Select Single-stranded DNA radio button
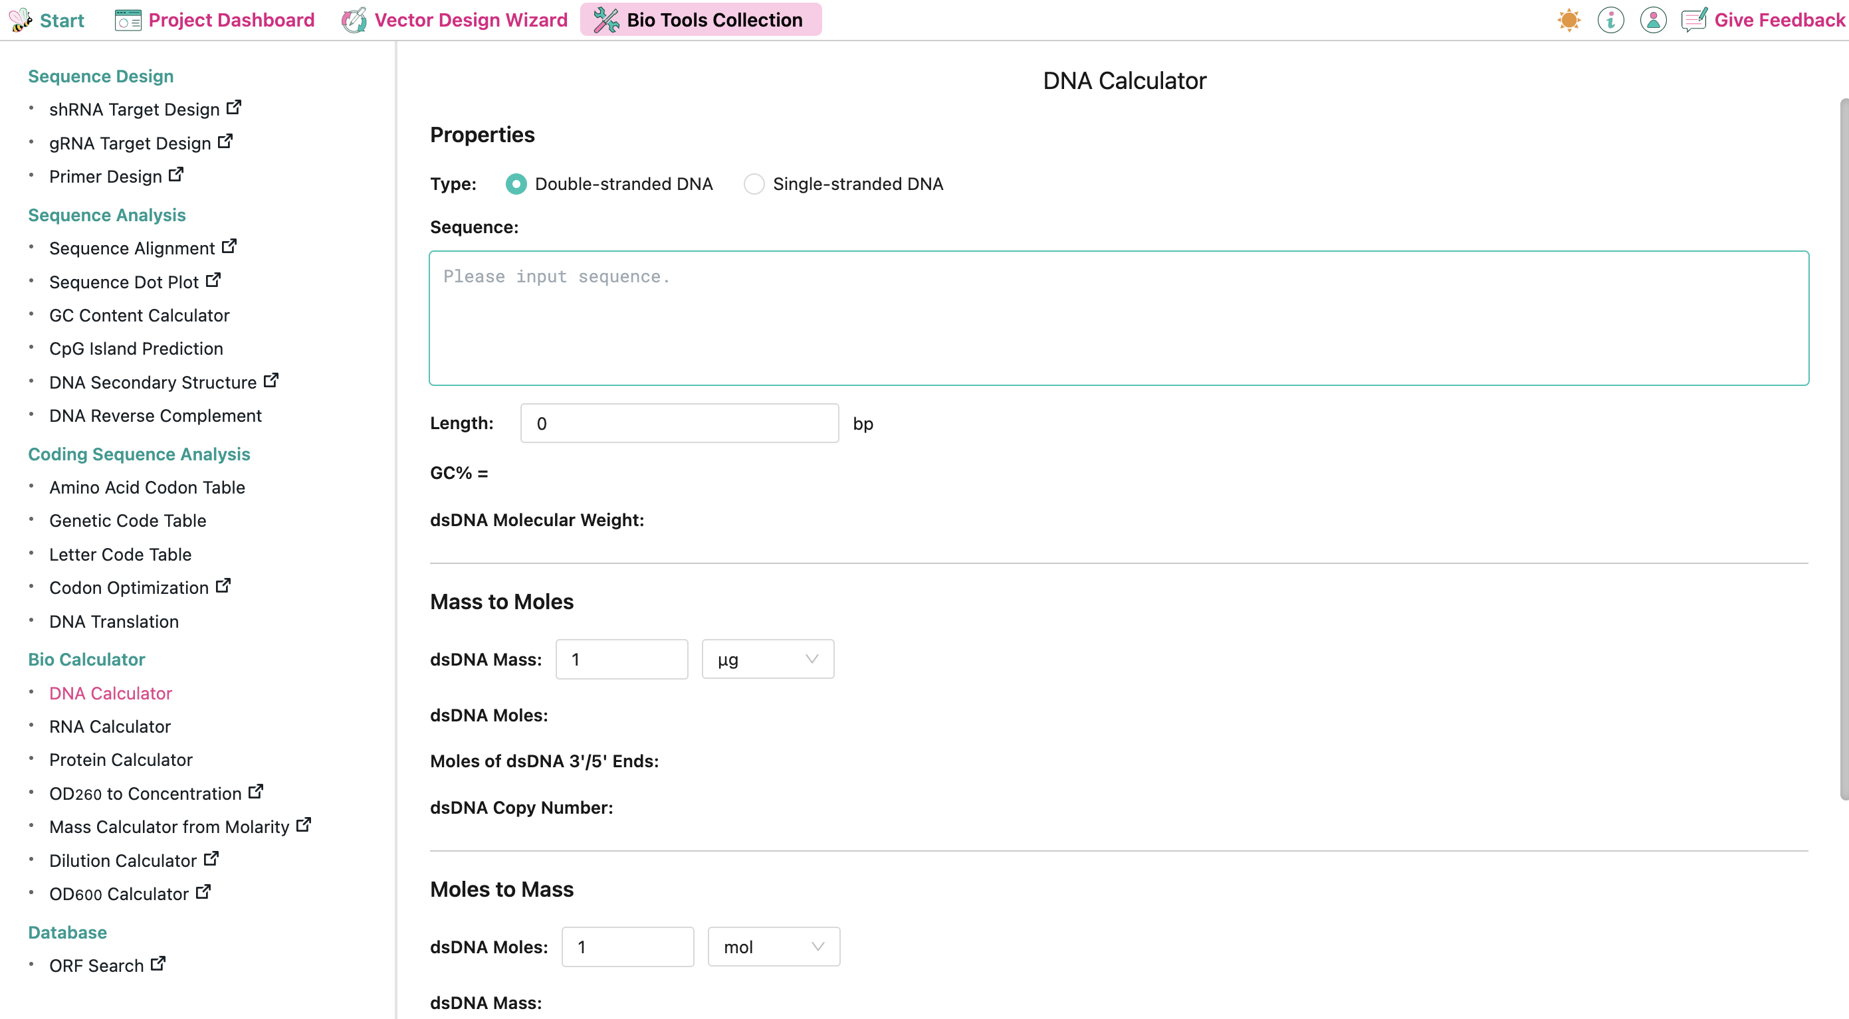Image resolution: width=1849 pixels, height=1019 pixels. point(754,184)
